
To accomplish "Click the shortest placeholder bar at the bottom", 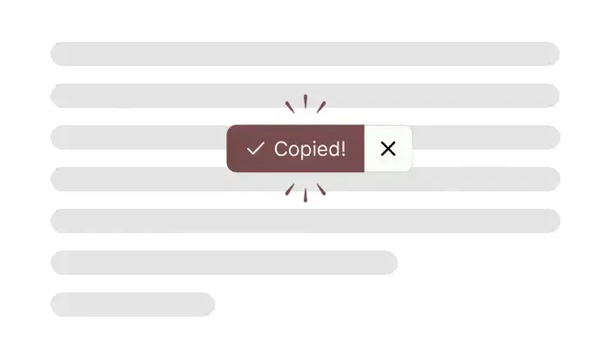I will click(x=132, y=304).
